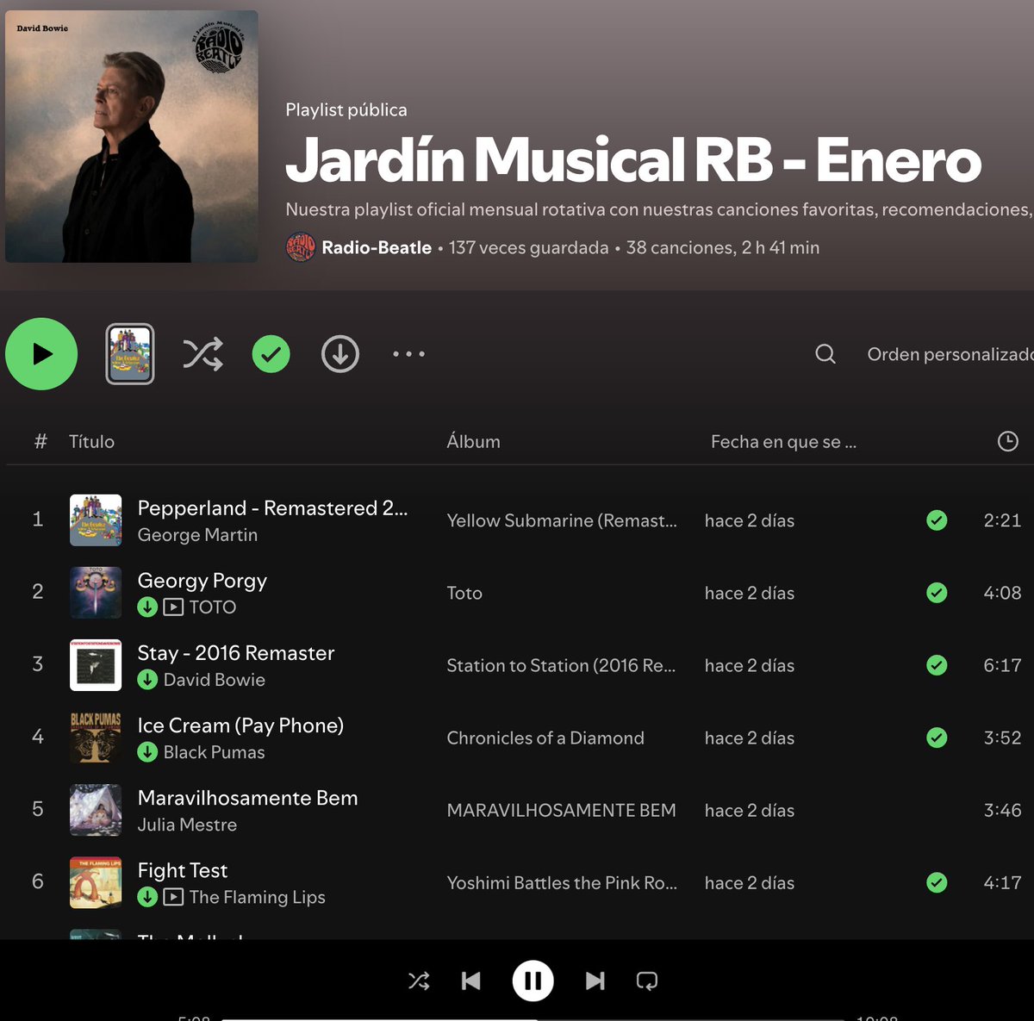Click the Maravilhosamente Bem album art

click(96, 810)
